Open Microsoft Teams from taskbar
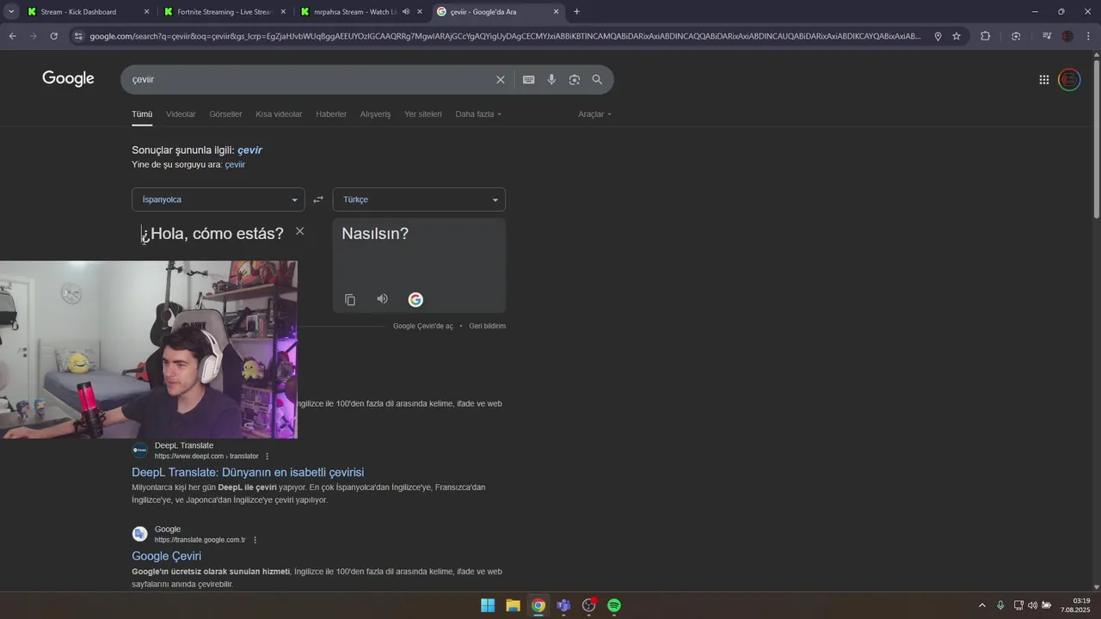1101x619 pixels. coord(563,605)
